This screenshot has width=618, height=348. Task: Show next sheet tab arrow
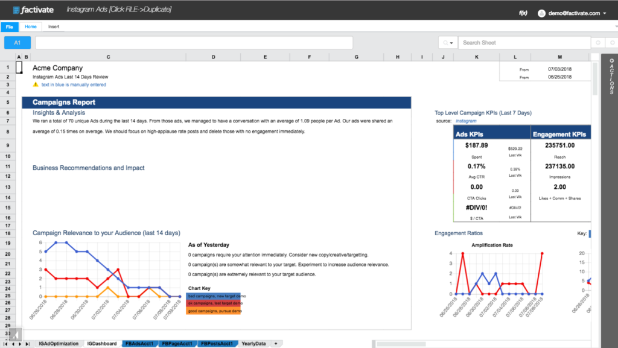[x=20, y=344]
